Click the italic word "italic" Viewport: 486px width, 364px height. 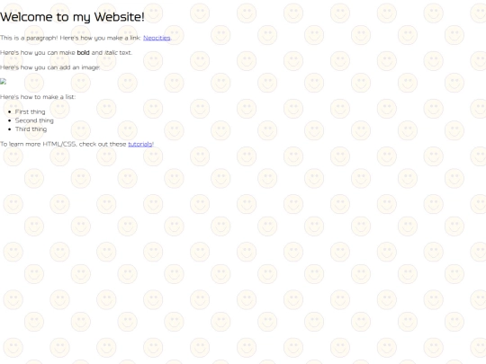[111, 53]
